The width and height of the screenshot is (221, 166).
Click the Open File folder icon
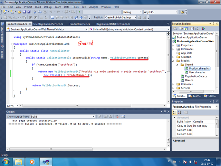[19, 12]
